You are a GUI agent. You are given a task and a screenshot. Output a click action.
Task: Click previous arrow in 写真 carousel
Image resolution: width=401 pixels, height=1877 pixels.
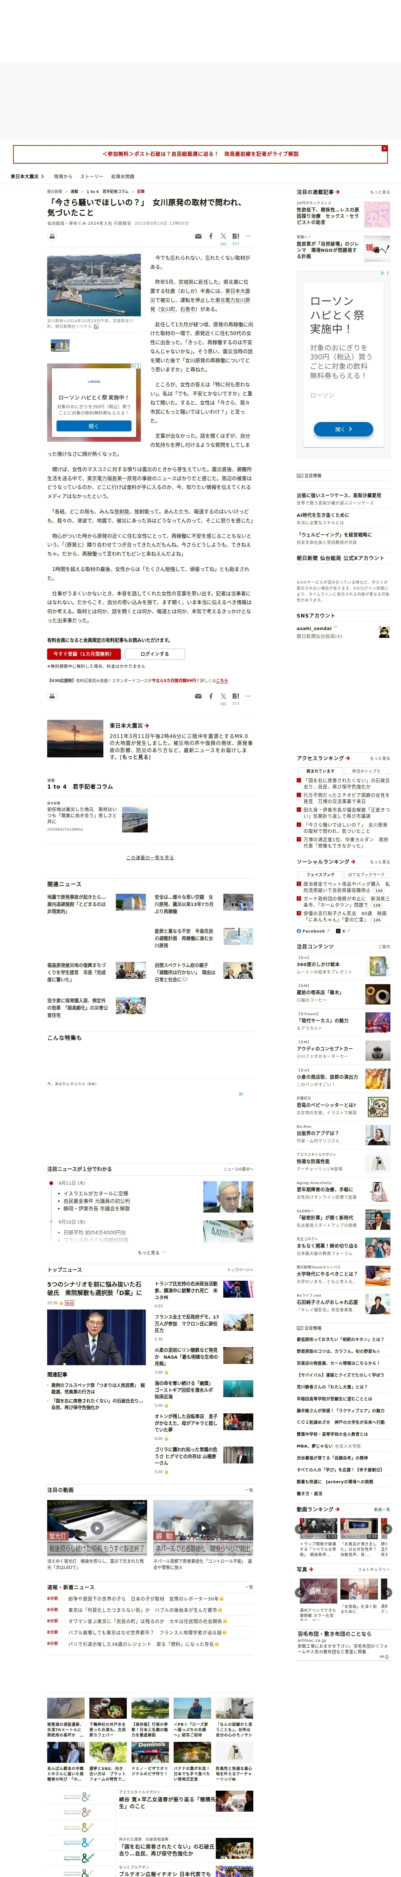point(299,1593)
